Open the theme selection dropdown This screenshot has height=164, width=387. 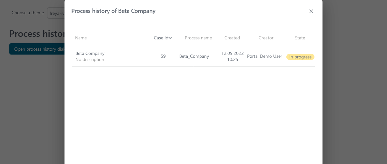coord(56,13)
